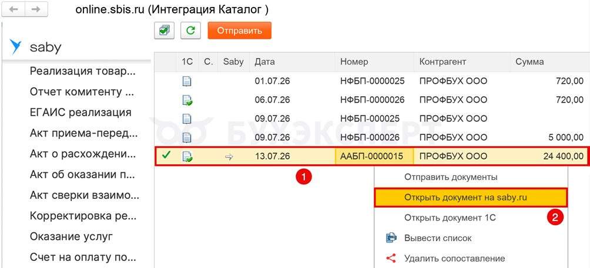Select date cell 13.07.26

[x=273, y=156]
